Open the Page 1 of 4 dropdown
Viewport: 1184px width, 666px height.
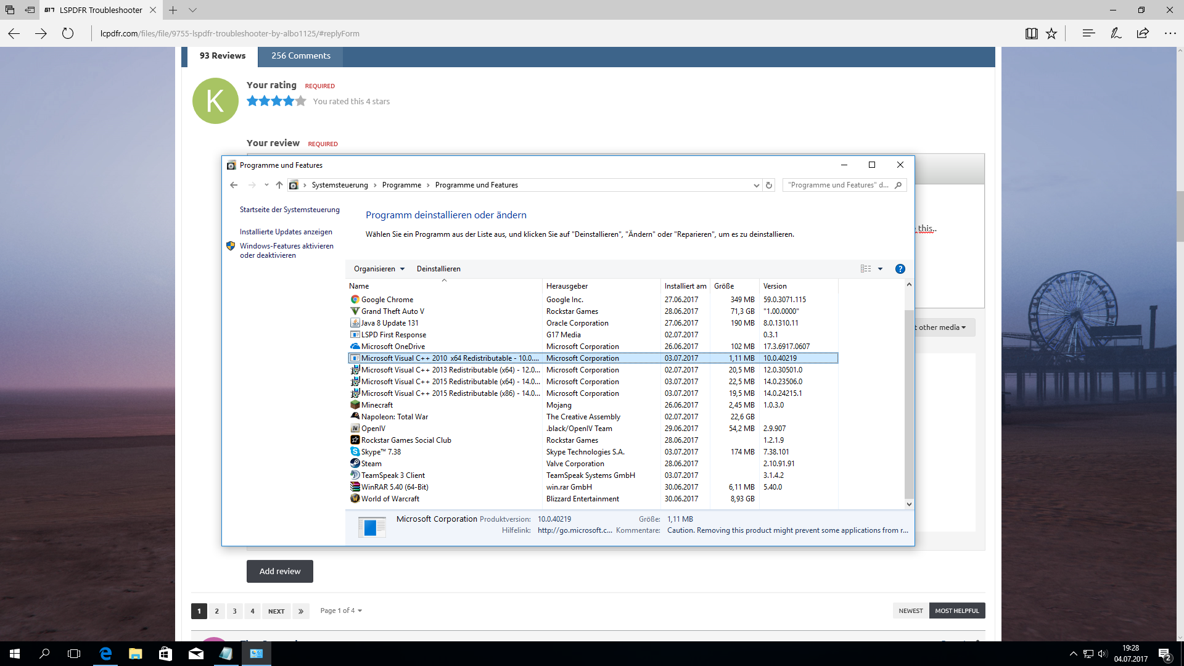[x=340, y=610]
